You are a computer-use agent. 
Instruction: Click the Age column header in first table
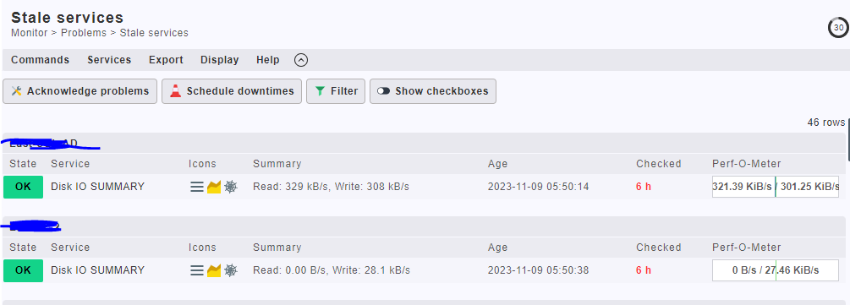tap(497, 164)
